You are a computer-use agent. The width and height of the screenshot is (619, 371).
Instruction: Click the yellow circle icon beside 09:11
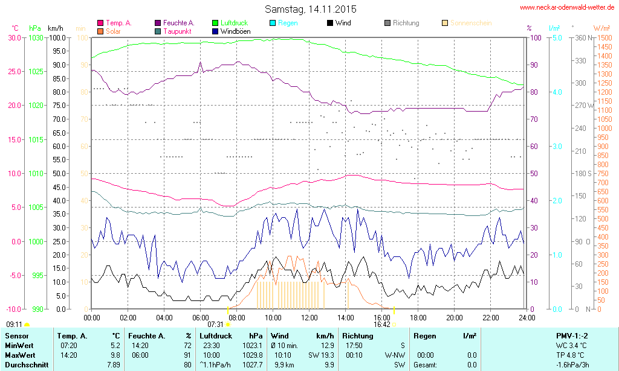click(27, 325)
